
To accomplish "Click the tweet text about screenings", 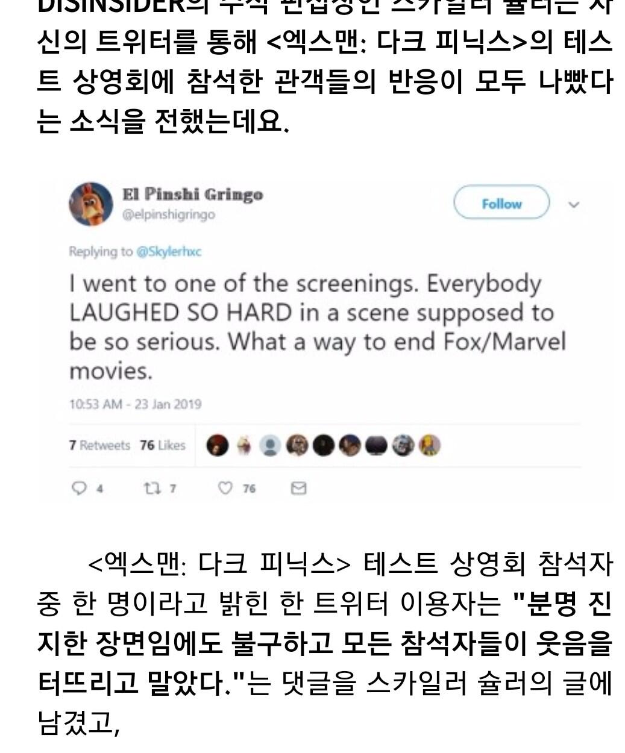I will (313, 327).
